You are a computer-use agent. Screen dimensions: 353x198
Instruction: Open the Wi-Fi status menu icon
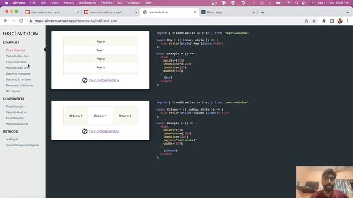tap(288, 3)
